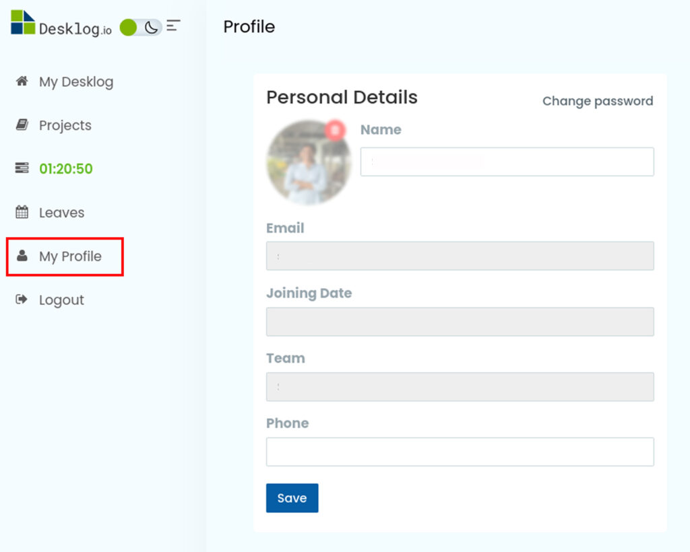
Task: Click the book icon beside Projects
Action: pos(22,125)
